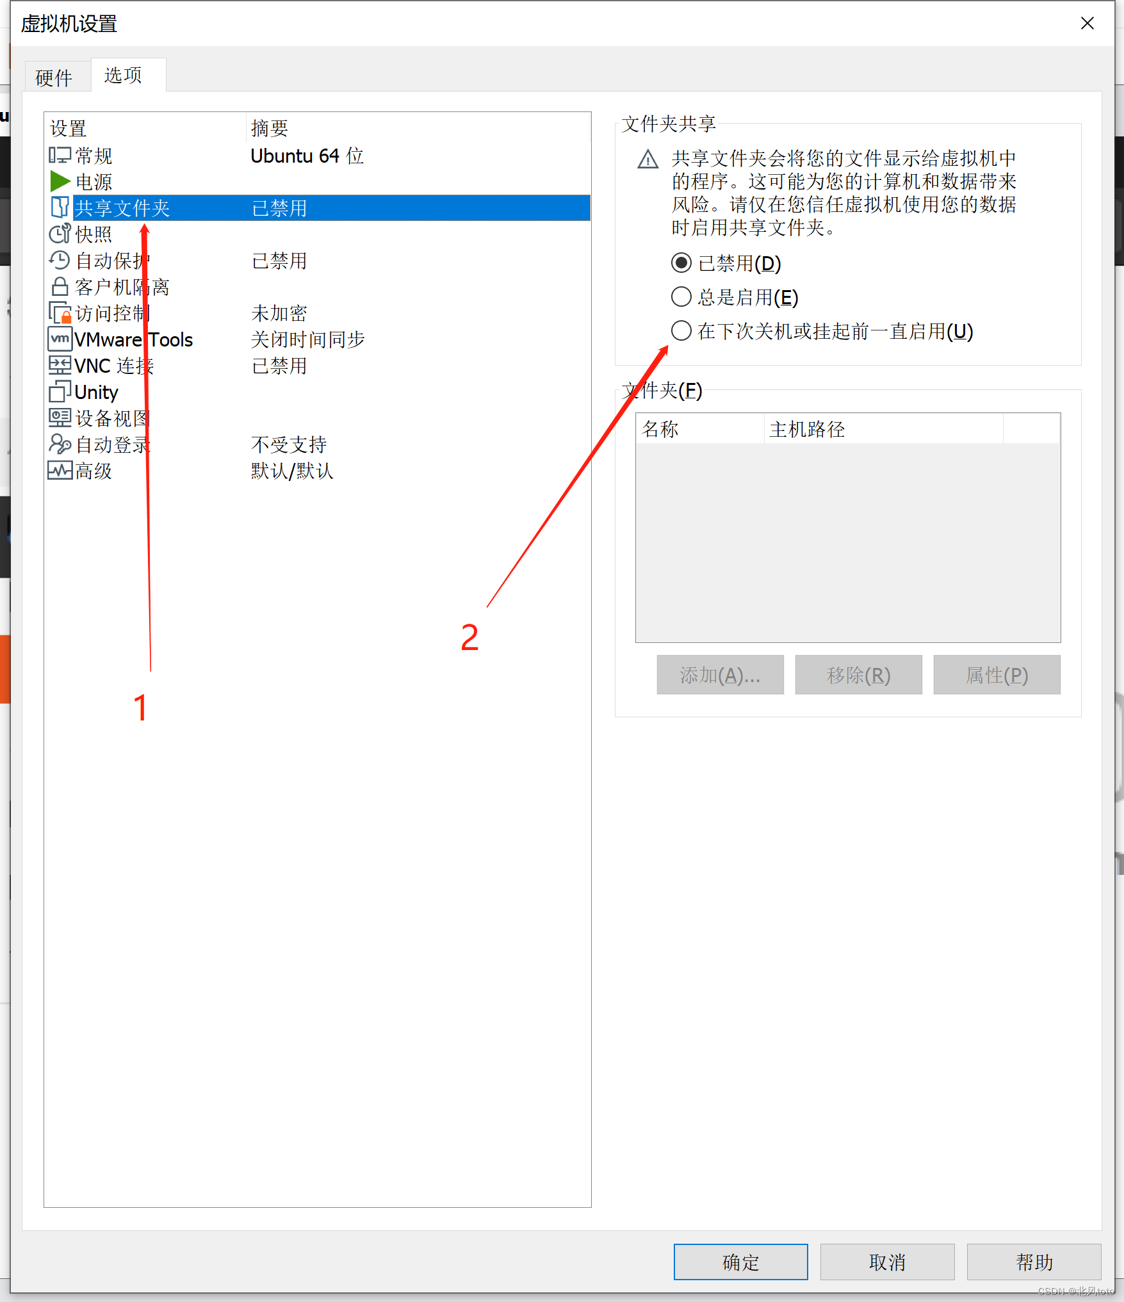Click the 添加(A)... button

click(720, 674)
